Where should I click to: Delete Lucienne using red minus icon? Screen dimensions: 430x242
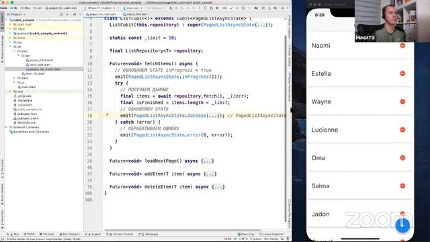click(402, 130)
